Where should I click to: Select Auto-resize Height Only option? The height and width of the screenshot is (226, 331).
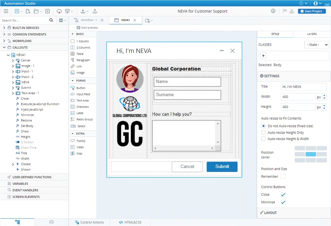264,133
